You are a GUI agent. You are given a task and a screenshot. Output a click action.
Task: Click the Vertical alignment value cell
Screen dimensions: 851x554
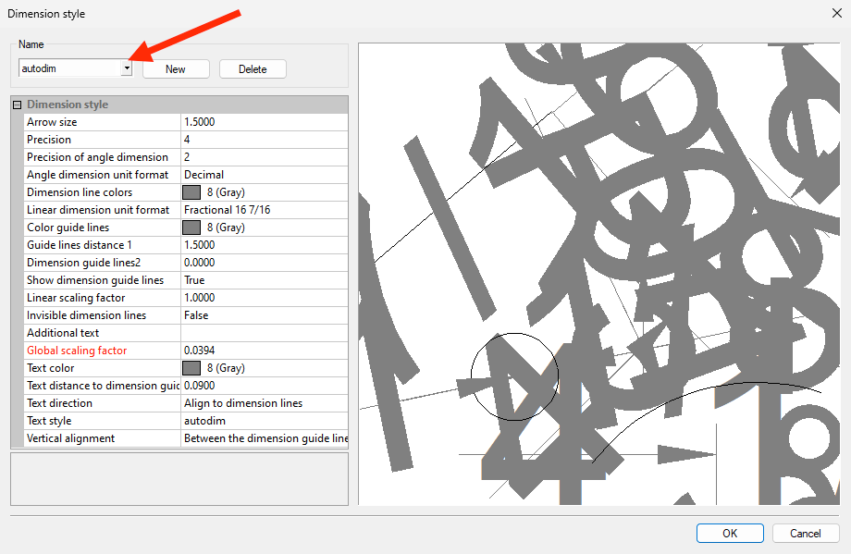pyautogui.click(x=264, y=437)
